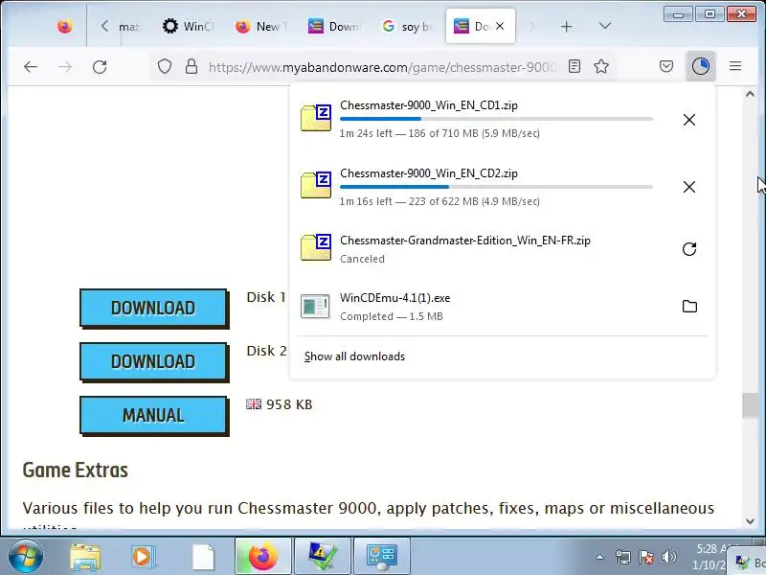Image resolution: width=766 pixels, height=575 pixels.
Task: Click DOWNLOAD button for Disk 1
Action: 153,308
